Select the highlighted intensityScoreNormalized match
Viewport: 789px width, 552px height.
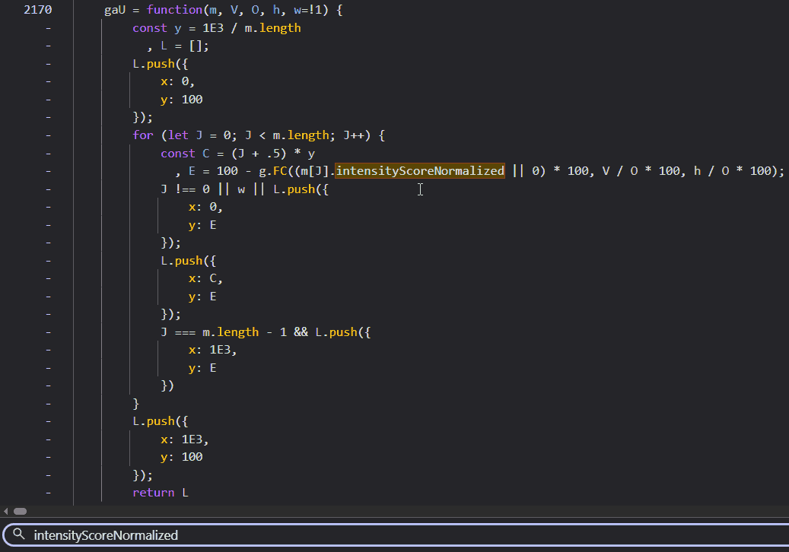419,170
